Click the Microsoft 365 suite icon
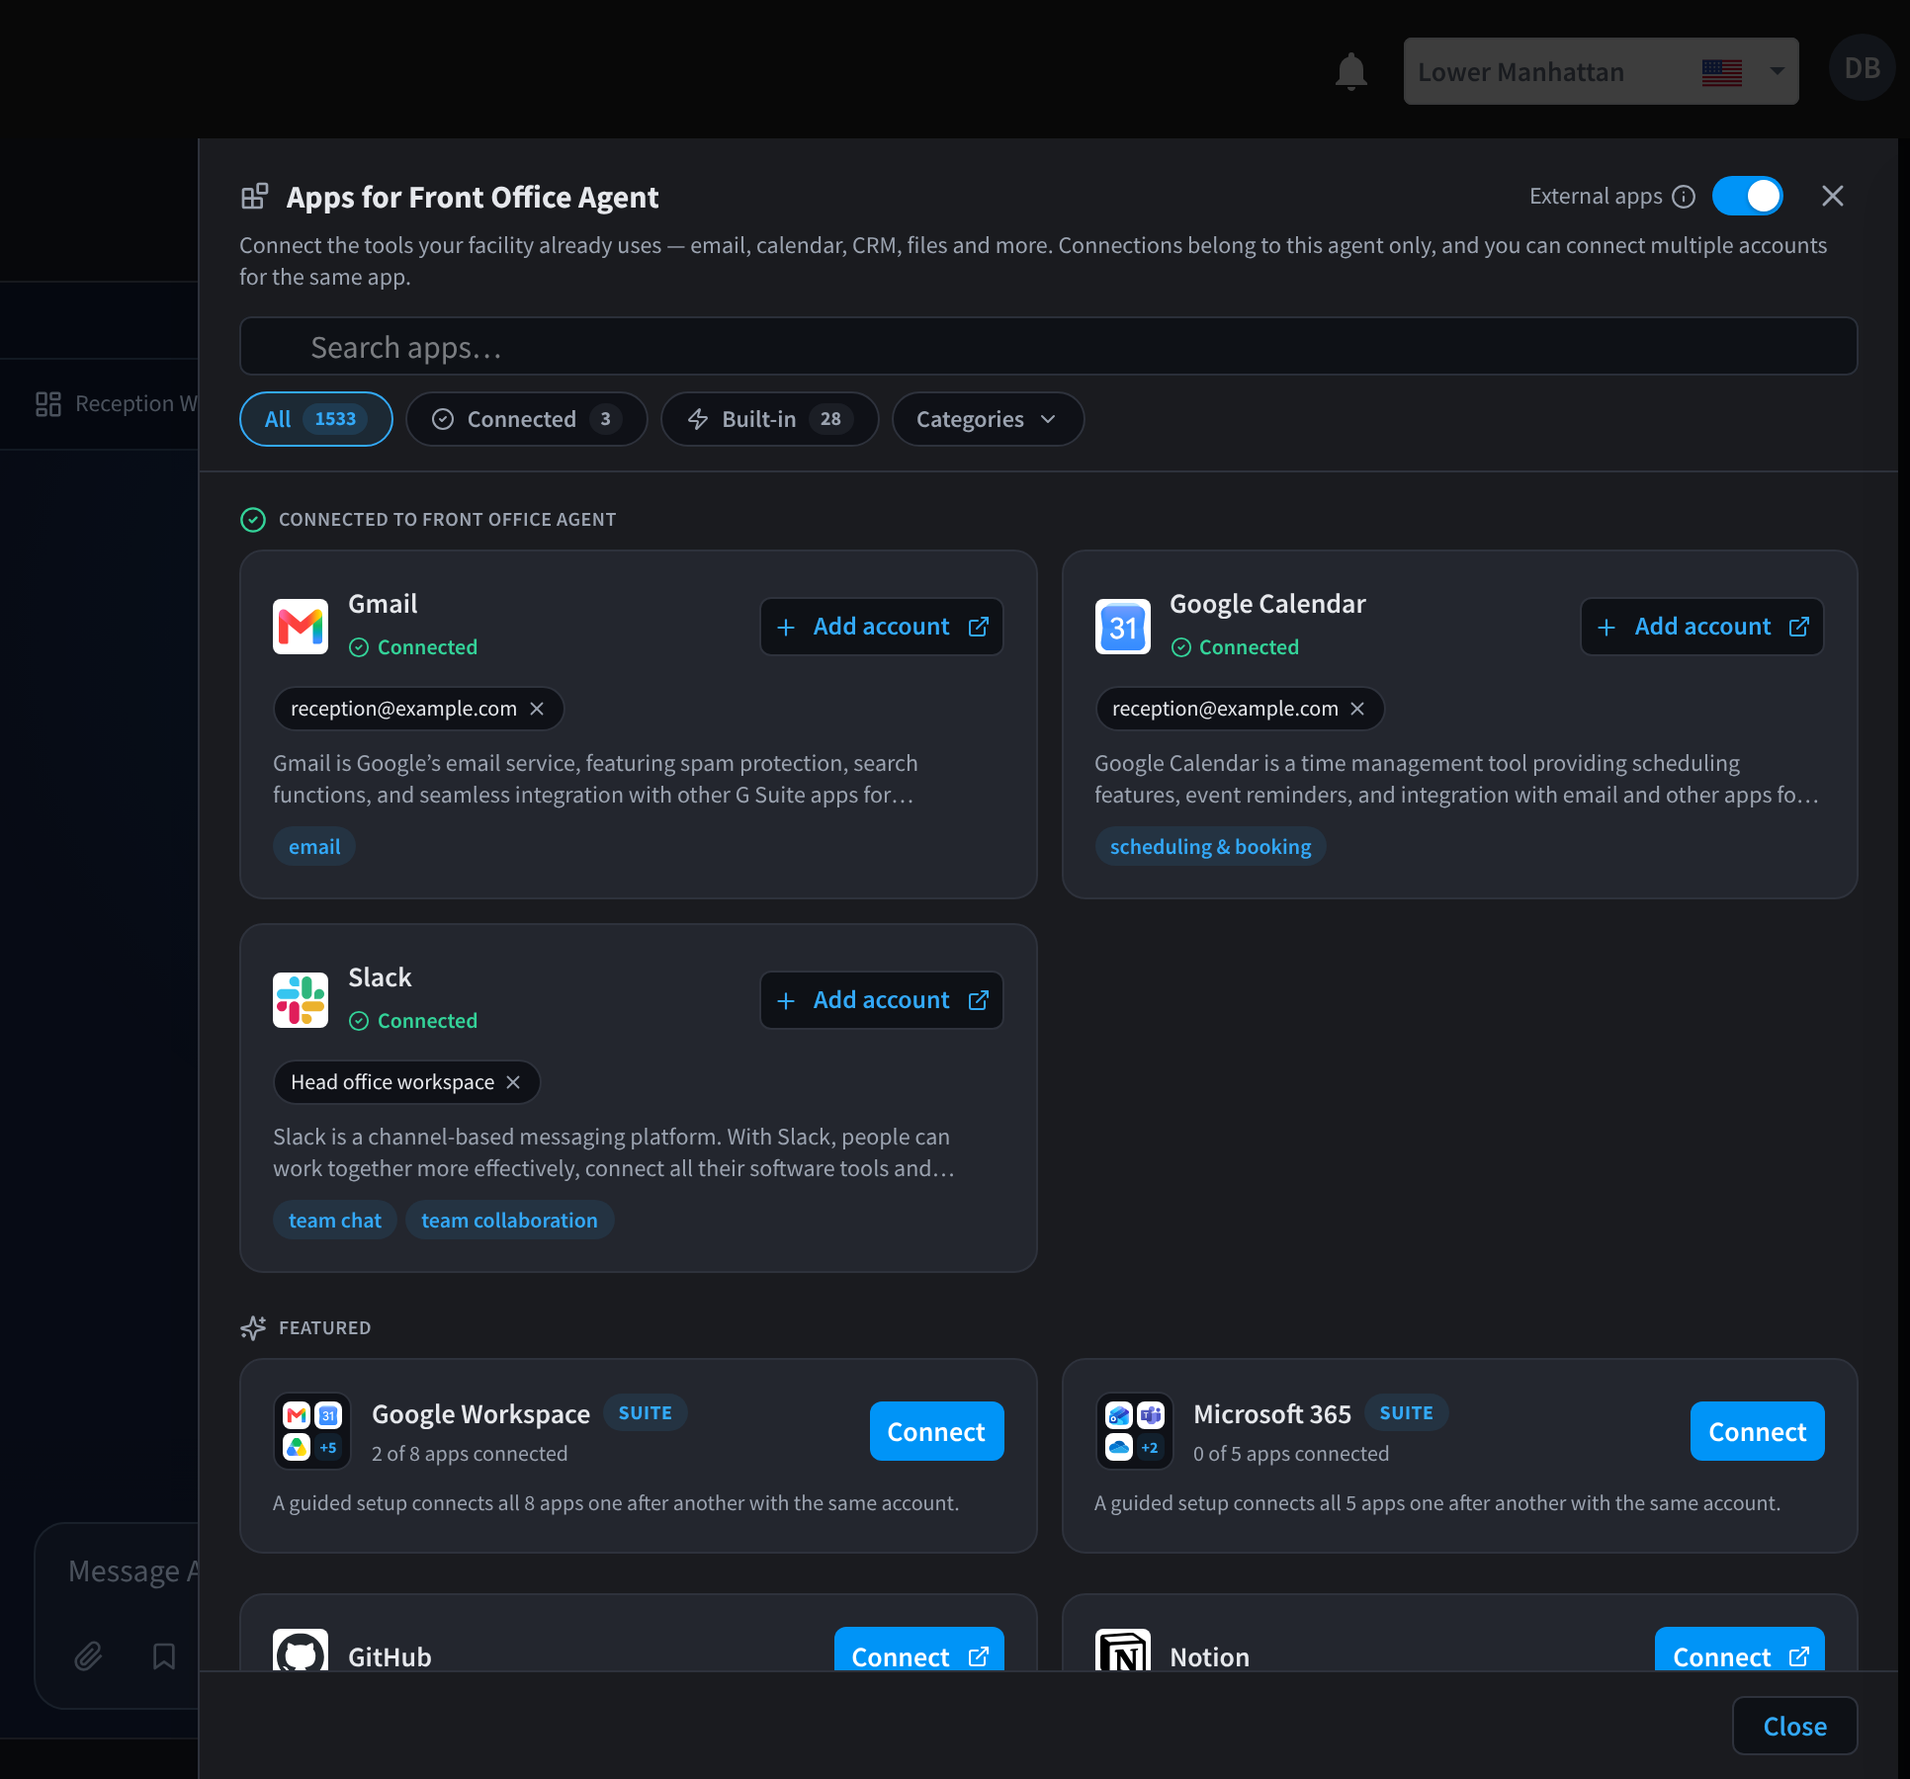The image size is (1910, 1779). click(x=1134, y=1431)
